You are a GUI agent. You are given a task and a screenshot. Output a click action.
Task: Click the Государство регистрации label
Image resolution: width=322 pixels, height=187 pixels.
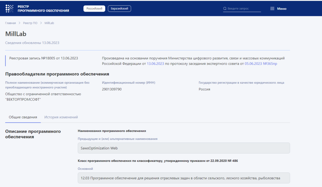pos(241,83)
